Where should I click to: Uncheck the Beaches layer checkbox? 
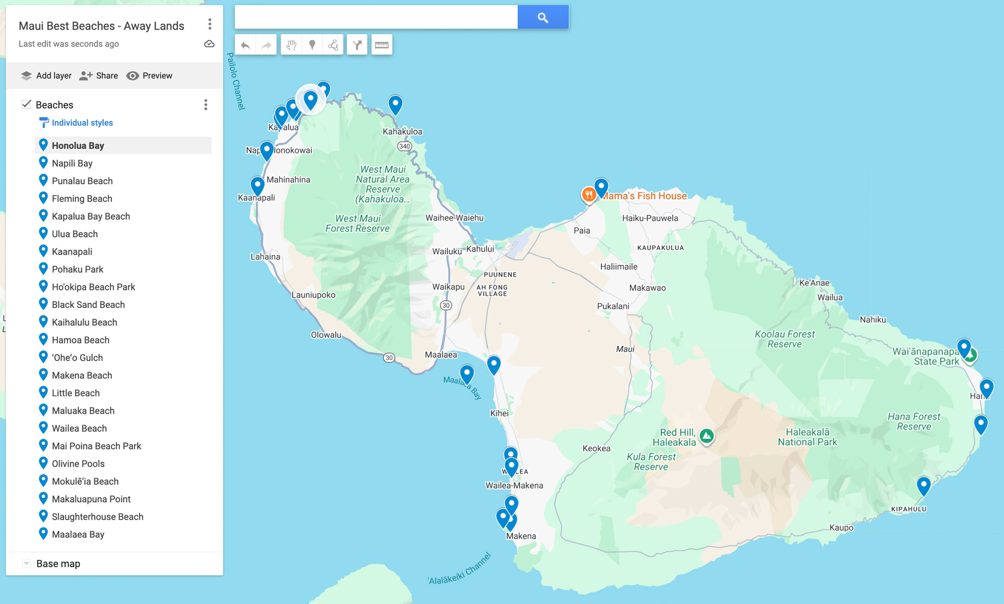coord(27,104)
